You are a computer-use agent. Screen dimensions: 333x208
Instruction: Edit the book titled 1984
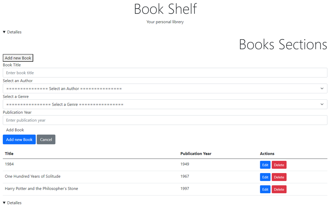pos(265,165)
